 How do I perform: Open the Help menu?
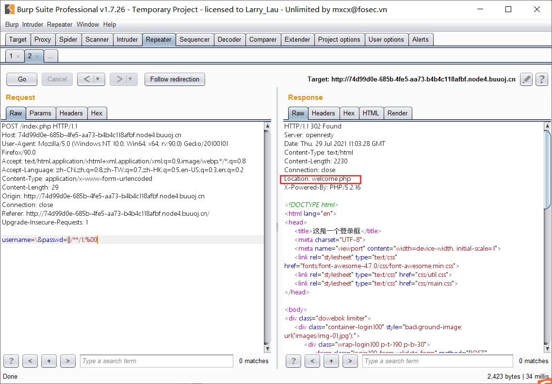click(x=110, y=25)
